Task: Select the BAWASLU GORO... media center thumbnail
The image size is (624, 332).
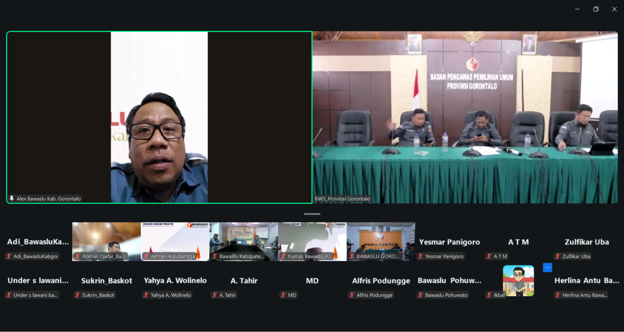Action: pos(381,242)
